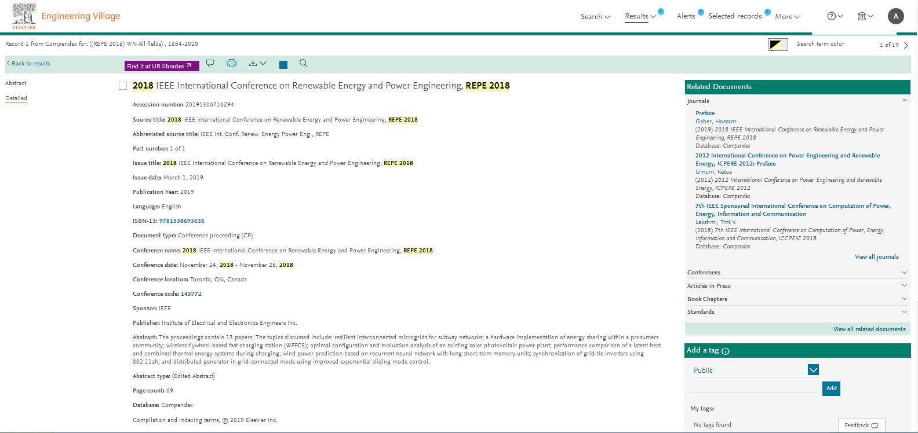Go back to results
918x433 pixels.
(28, 64)
